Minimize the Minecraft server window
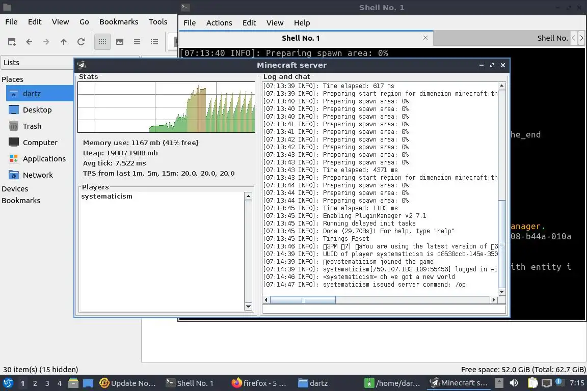The image size is (587, 391). tap(482, 65)
